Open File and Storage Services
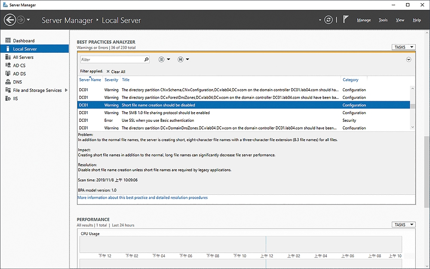Screen dimensions: 430x269 click(x=34, y=90)
